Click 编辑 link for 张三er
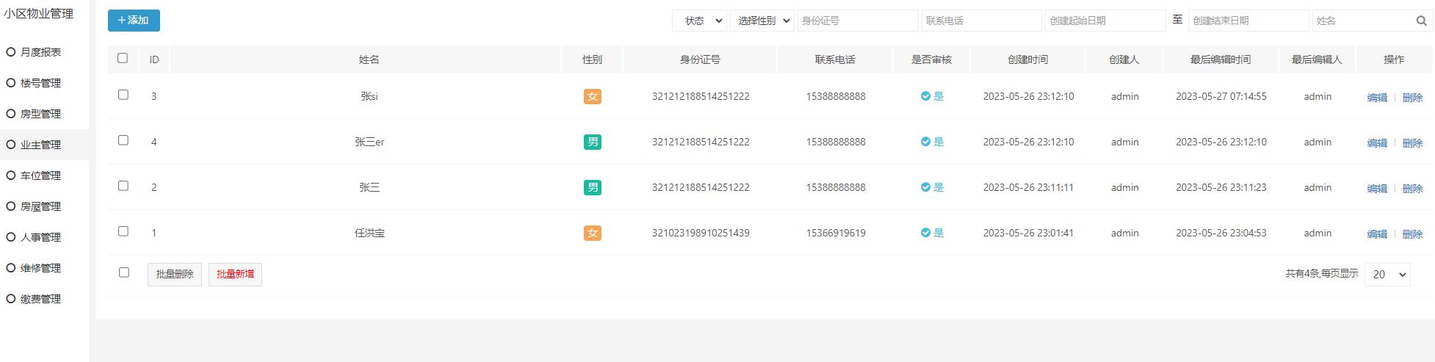Image resolution: width=1435 pixels, height=362 pixels. [x=1377, y=143]
